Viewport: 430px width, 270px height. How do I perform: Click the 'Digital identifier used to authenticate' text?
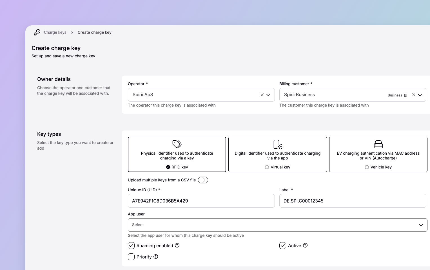tap(278, 156)
